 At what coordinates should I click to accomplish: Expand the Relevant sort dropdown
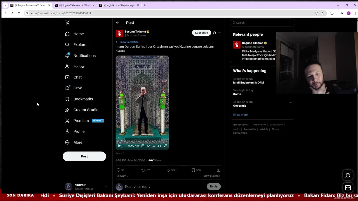(x=122, y=176)
